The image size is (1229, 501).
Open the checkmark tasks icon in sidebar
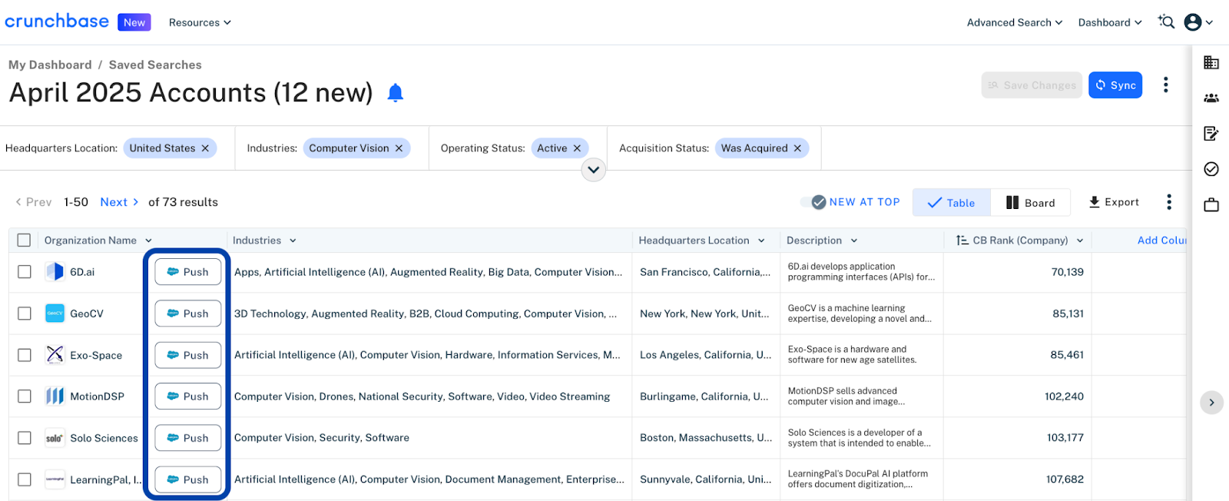pos(1211,169)
